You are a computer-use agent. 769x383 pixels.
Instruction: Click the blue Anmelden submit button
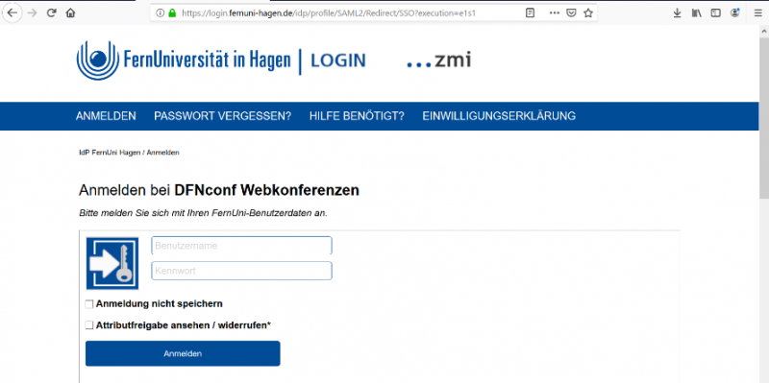[x=183, y=353]
